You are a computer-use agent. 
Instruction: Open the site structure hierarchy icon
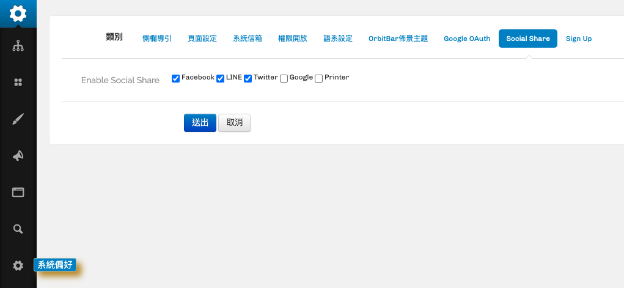pyautogui.click(x=18, y=46)
